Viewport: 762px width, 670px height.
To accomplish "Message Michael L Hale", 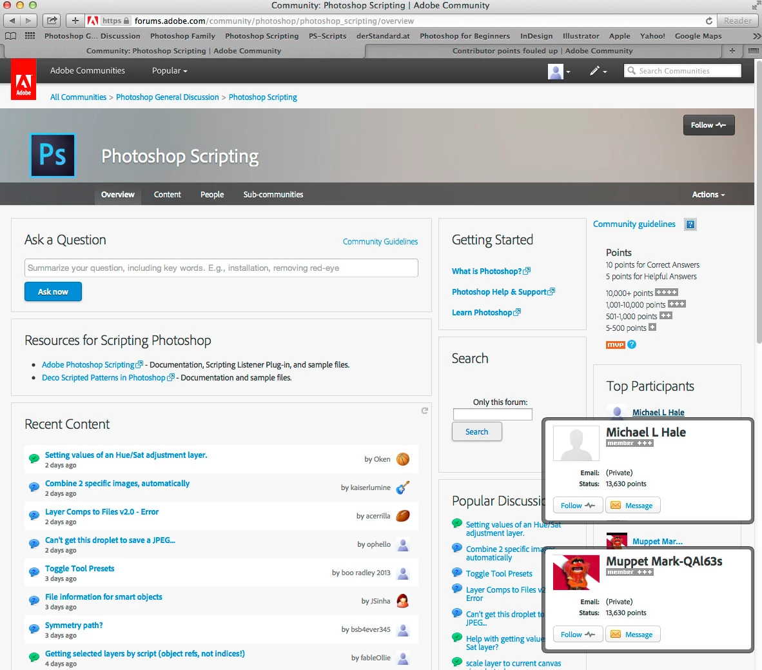I will (632, 506).
